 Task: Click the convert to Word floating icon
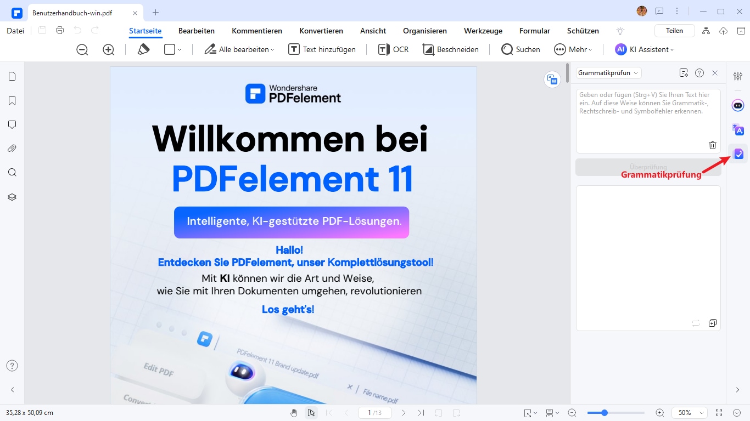552,79
